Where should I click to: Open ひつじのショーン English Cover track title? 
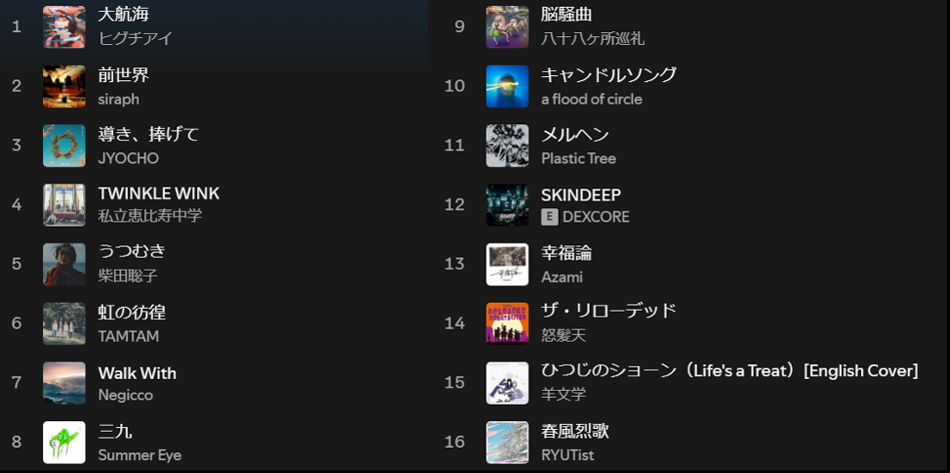click(x=730, y=370)
